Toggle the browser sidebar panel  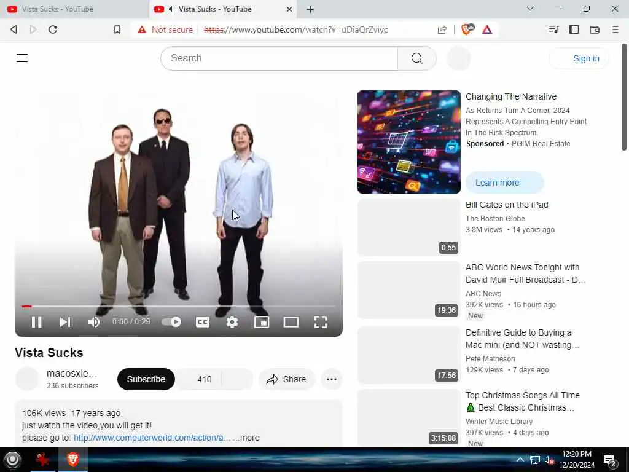coord(574,29)
